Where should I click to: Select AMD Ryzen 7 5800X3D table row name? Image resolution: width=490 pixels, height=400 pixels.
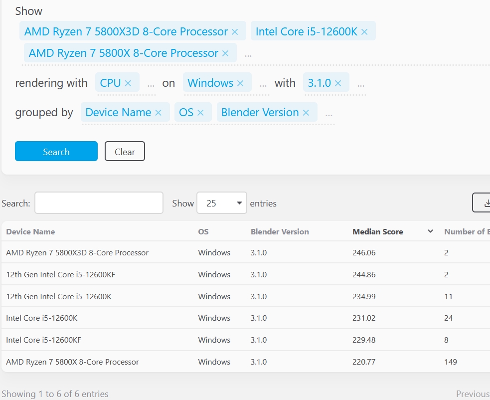(77, 253)
